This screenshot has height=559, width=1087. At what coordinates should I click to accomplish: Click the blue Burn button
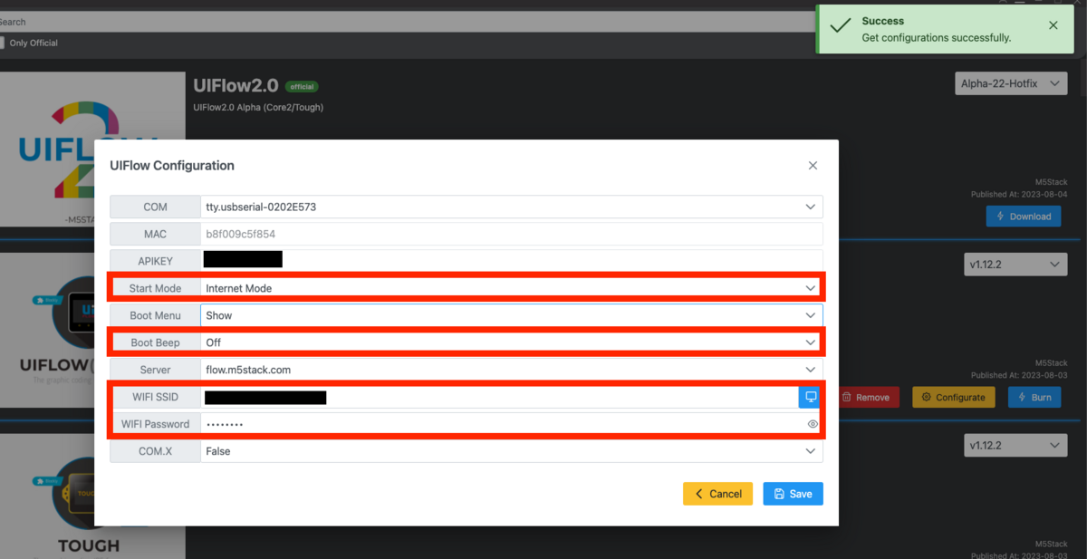pyautogui.click(x=1034, y=397)
